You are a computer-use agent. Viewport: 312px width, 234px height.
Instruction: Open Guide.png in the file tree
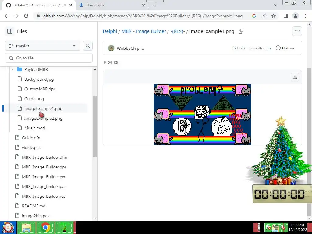[x=34, y=99]
